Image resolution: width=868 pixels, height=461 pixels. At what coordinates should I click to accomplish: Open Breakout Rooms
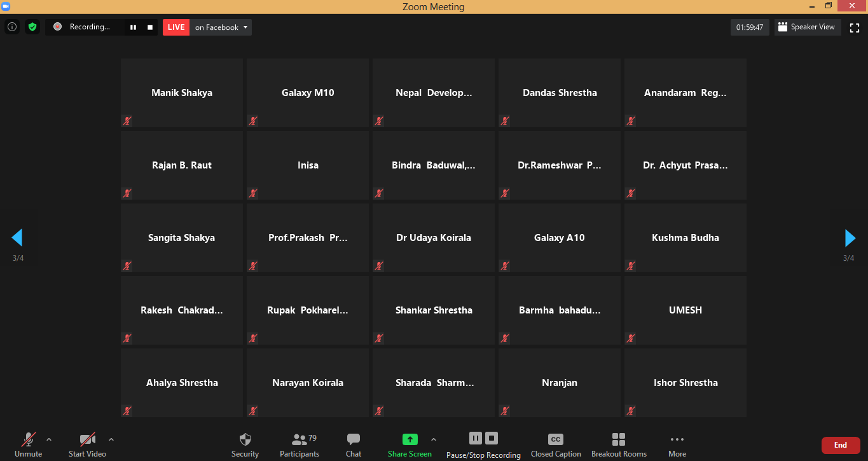coord(619,445)
